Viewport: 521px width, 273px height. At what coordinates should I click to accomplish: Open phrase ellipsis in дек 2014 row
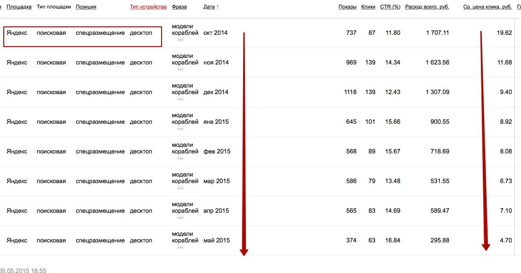pyautogui.click(x=180, y=99)
